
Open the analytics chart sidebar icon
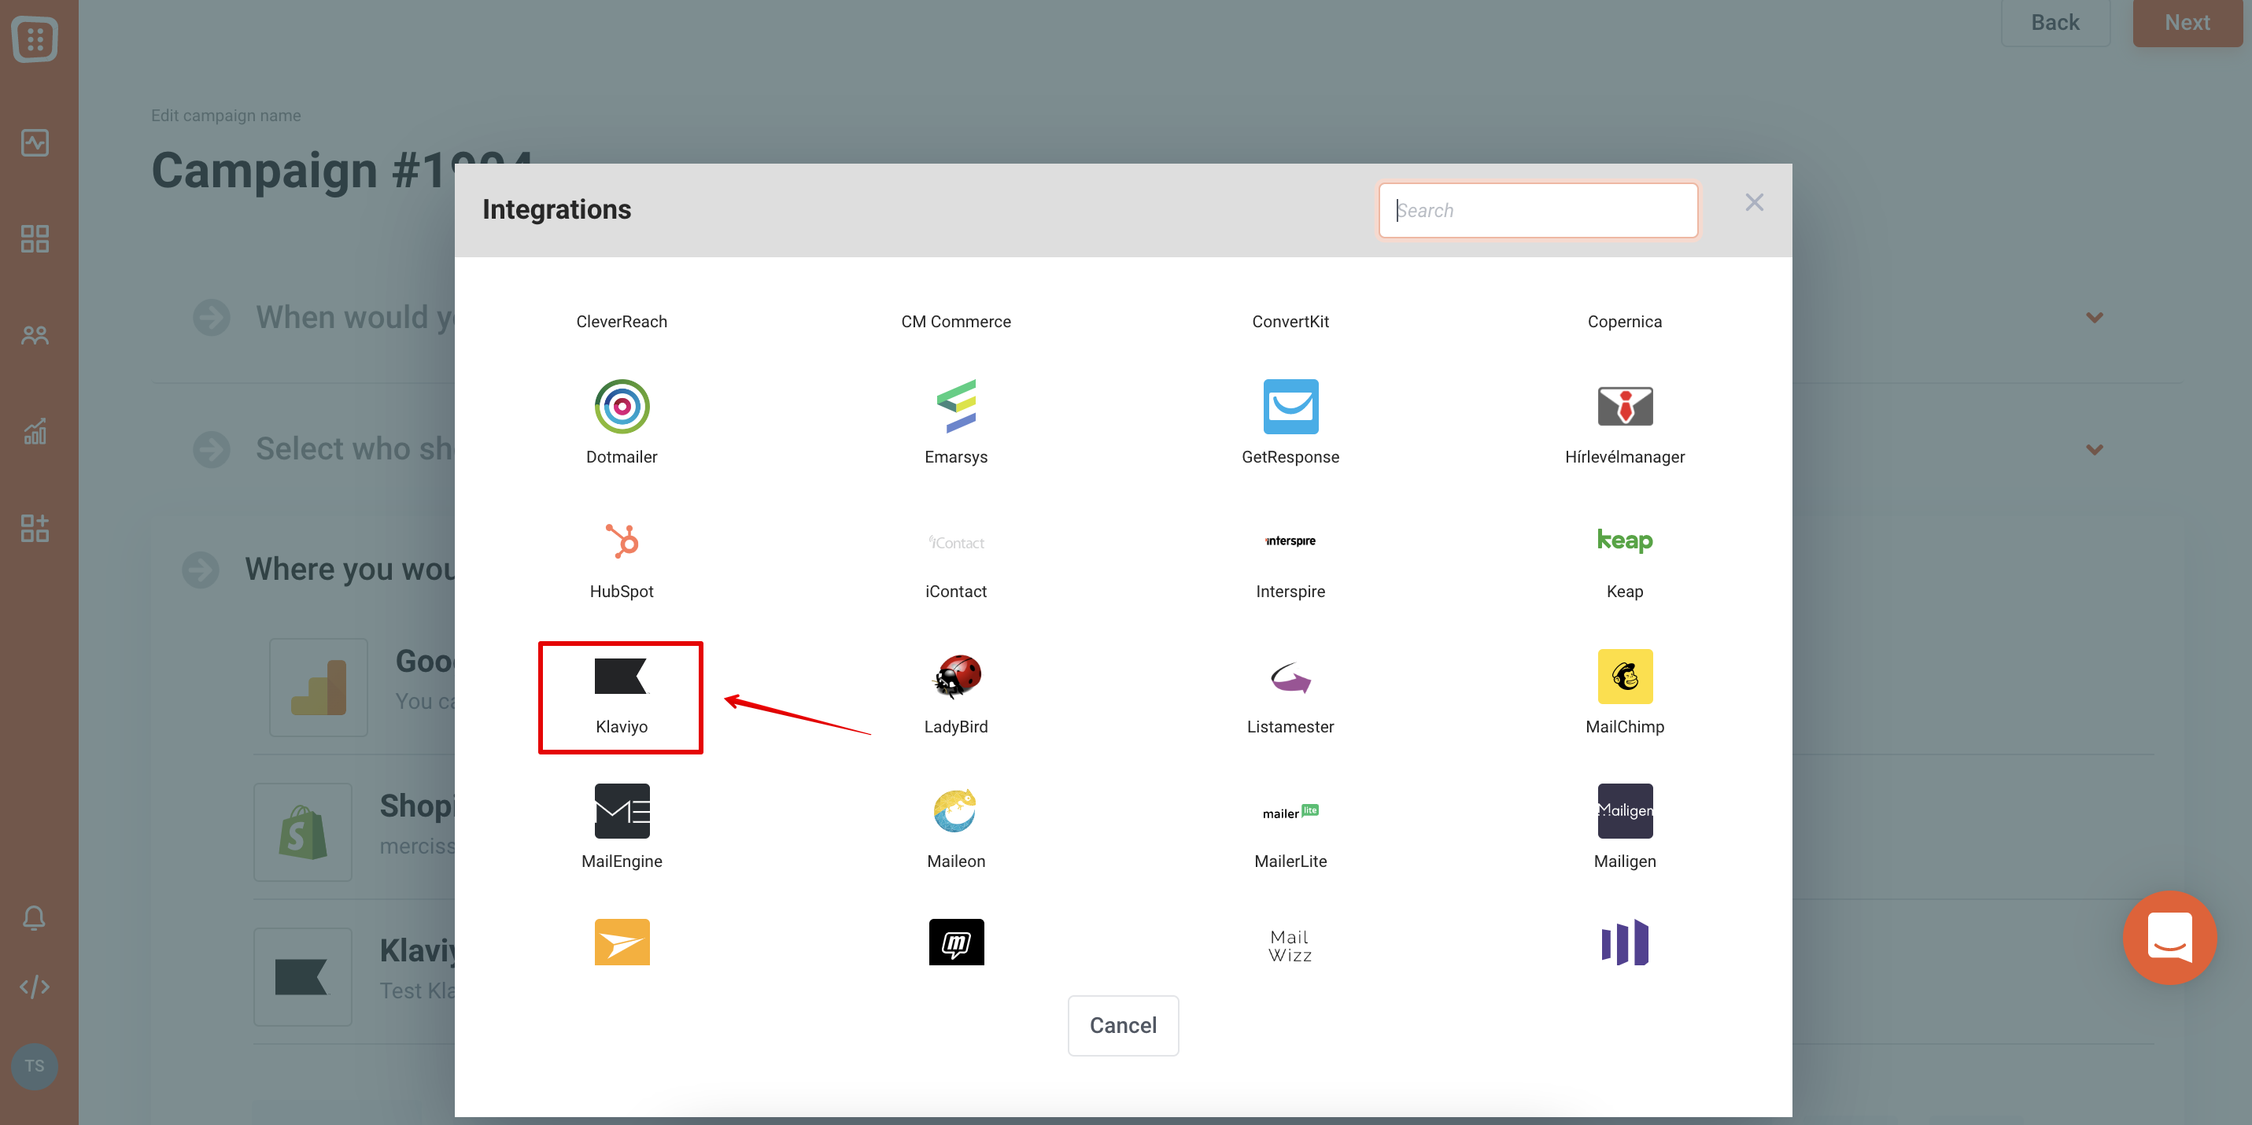tap(35, 431)
